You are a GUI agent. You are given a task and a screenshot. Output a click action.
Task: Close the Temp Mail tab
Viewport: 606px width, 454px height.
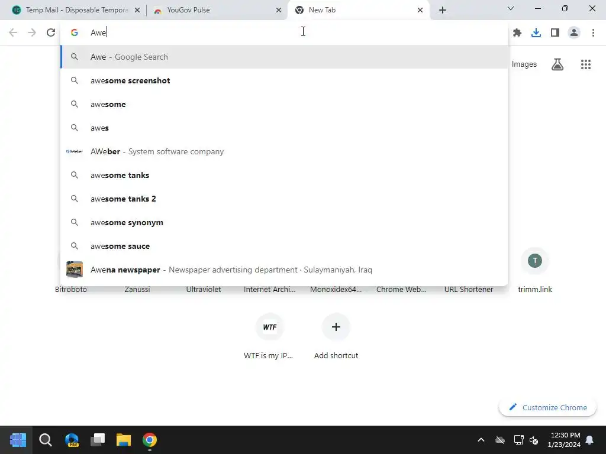pyautogui.click(x=137, y=10)
